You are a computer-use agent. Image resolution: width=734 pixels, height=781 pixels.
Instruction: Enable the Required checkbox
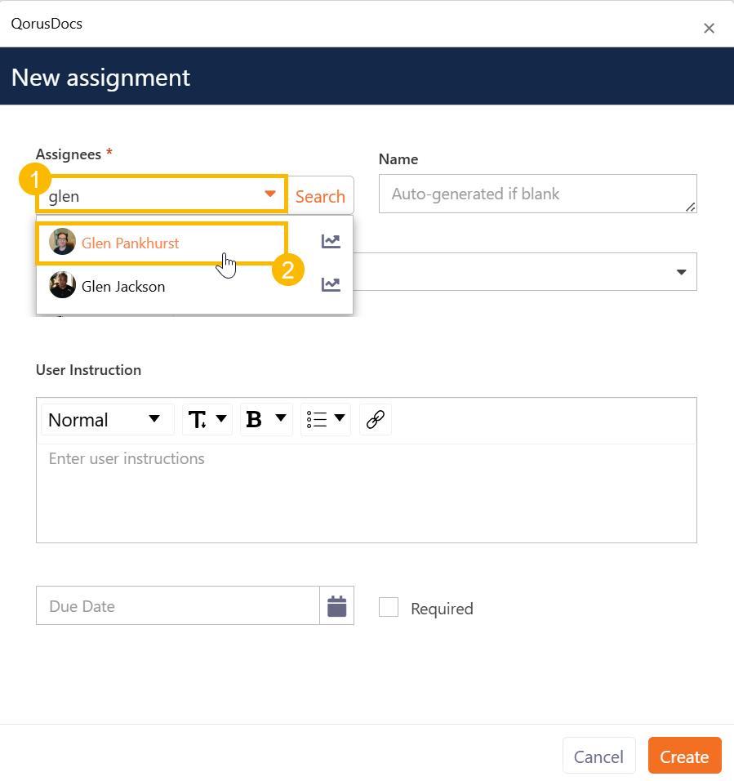tap(389, 607)
